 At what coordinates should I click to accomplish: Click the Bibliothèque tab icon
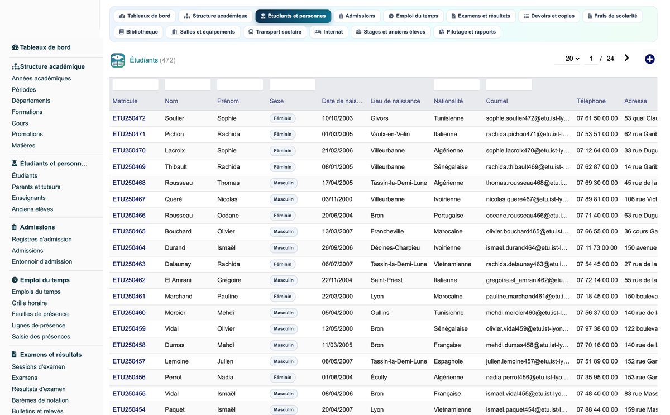click(x=121, y=32)
